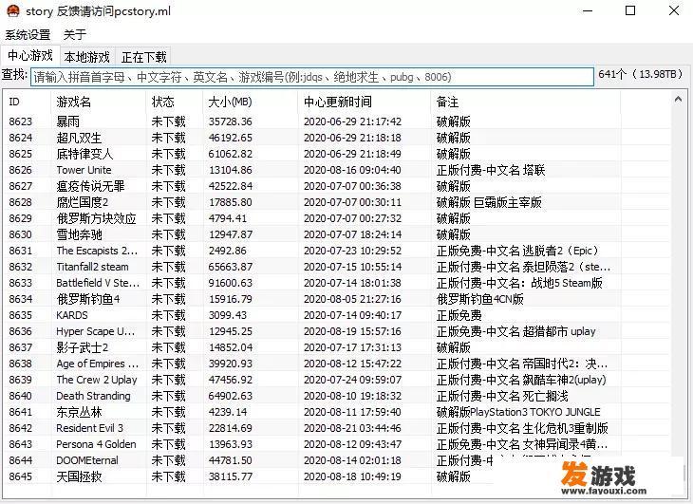Click update time 2020-08-16 09:04:40

pyautogui.click(x=352, y=170)
